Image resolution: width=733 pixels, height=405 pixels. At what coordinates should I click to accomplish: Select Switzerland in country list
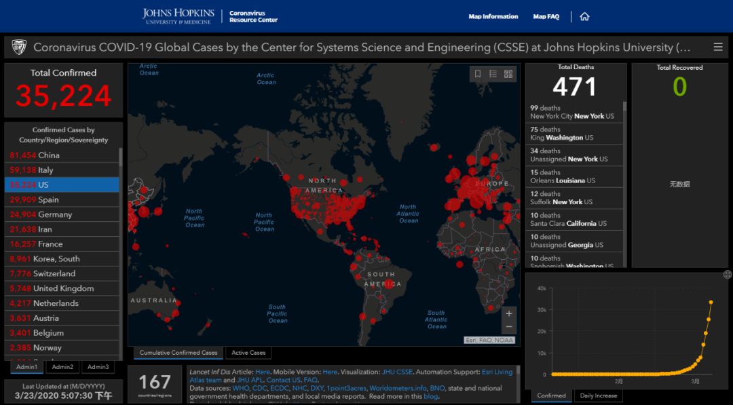coord(62,274)
